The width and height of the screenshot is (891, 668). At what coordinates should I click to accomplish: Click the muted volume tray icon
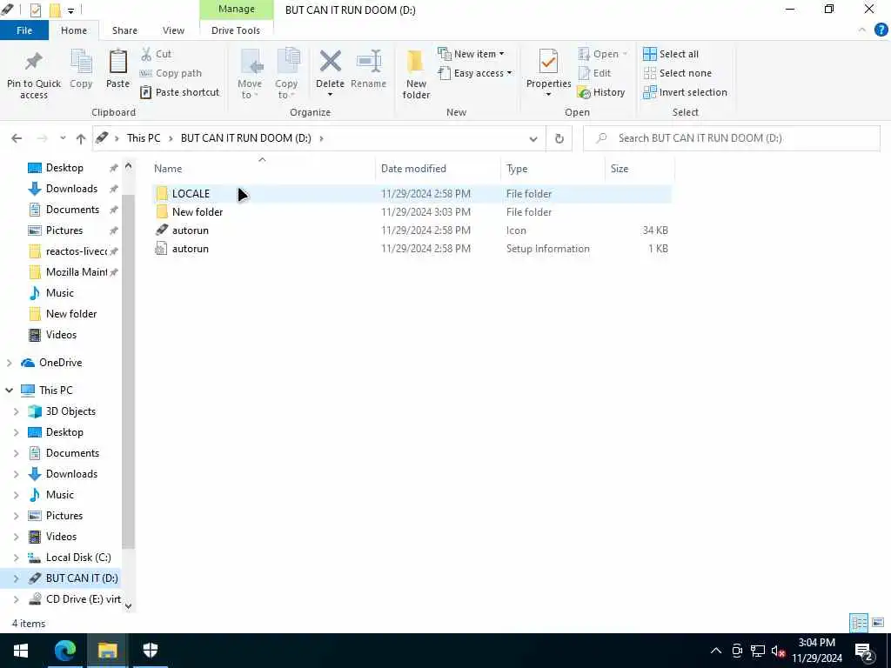[x=779, y=651]
